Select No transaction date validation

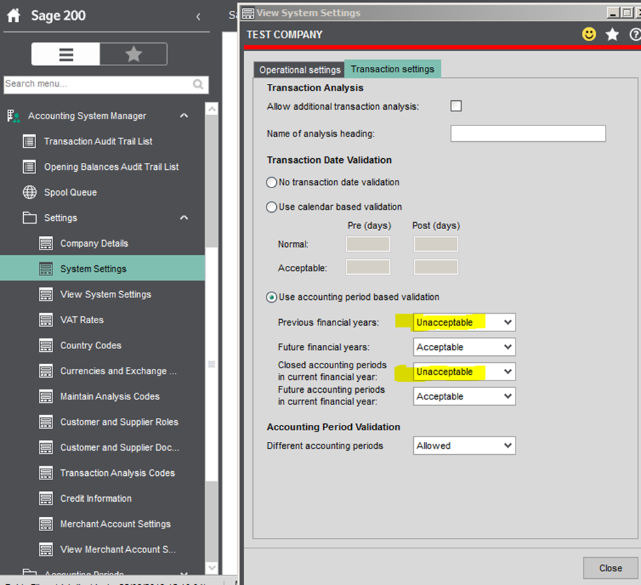tap(271, 182)
